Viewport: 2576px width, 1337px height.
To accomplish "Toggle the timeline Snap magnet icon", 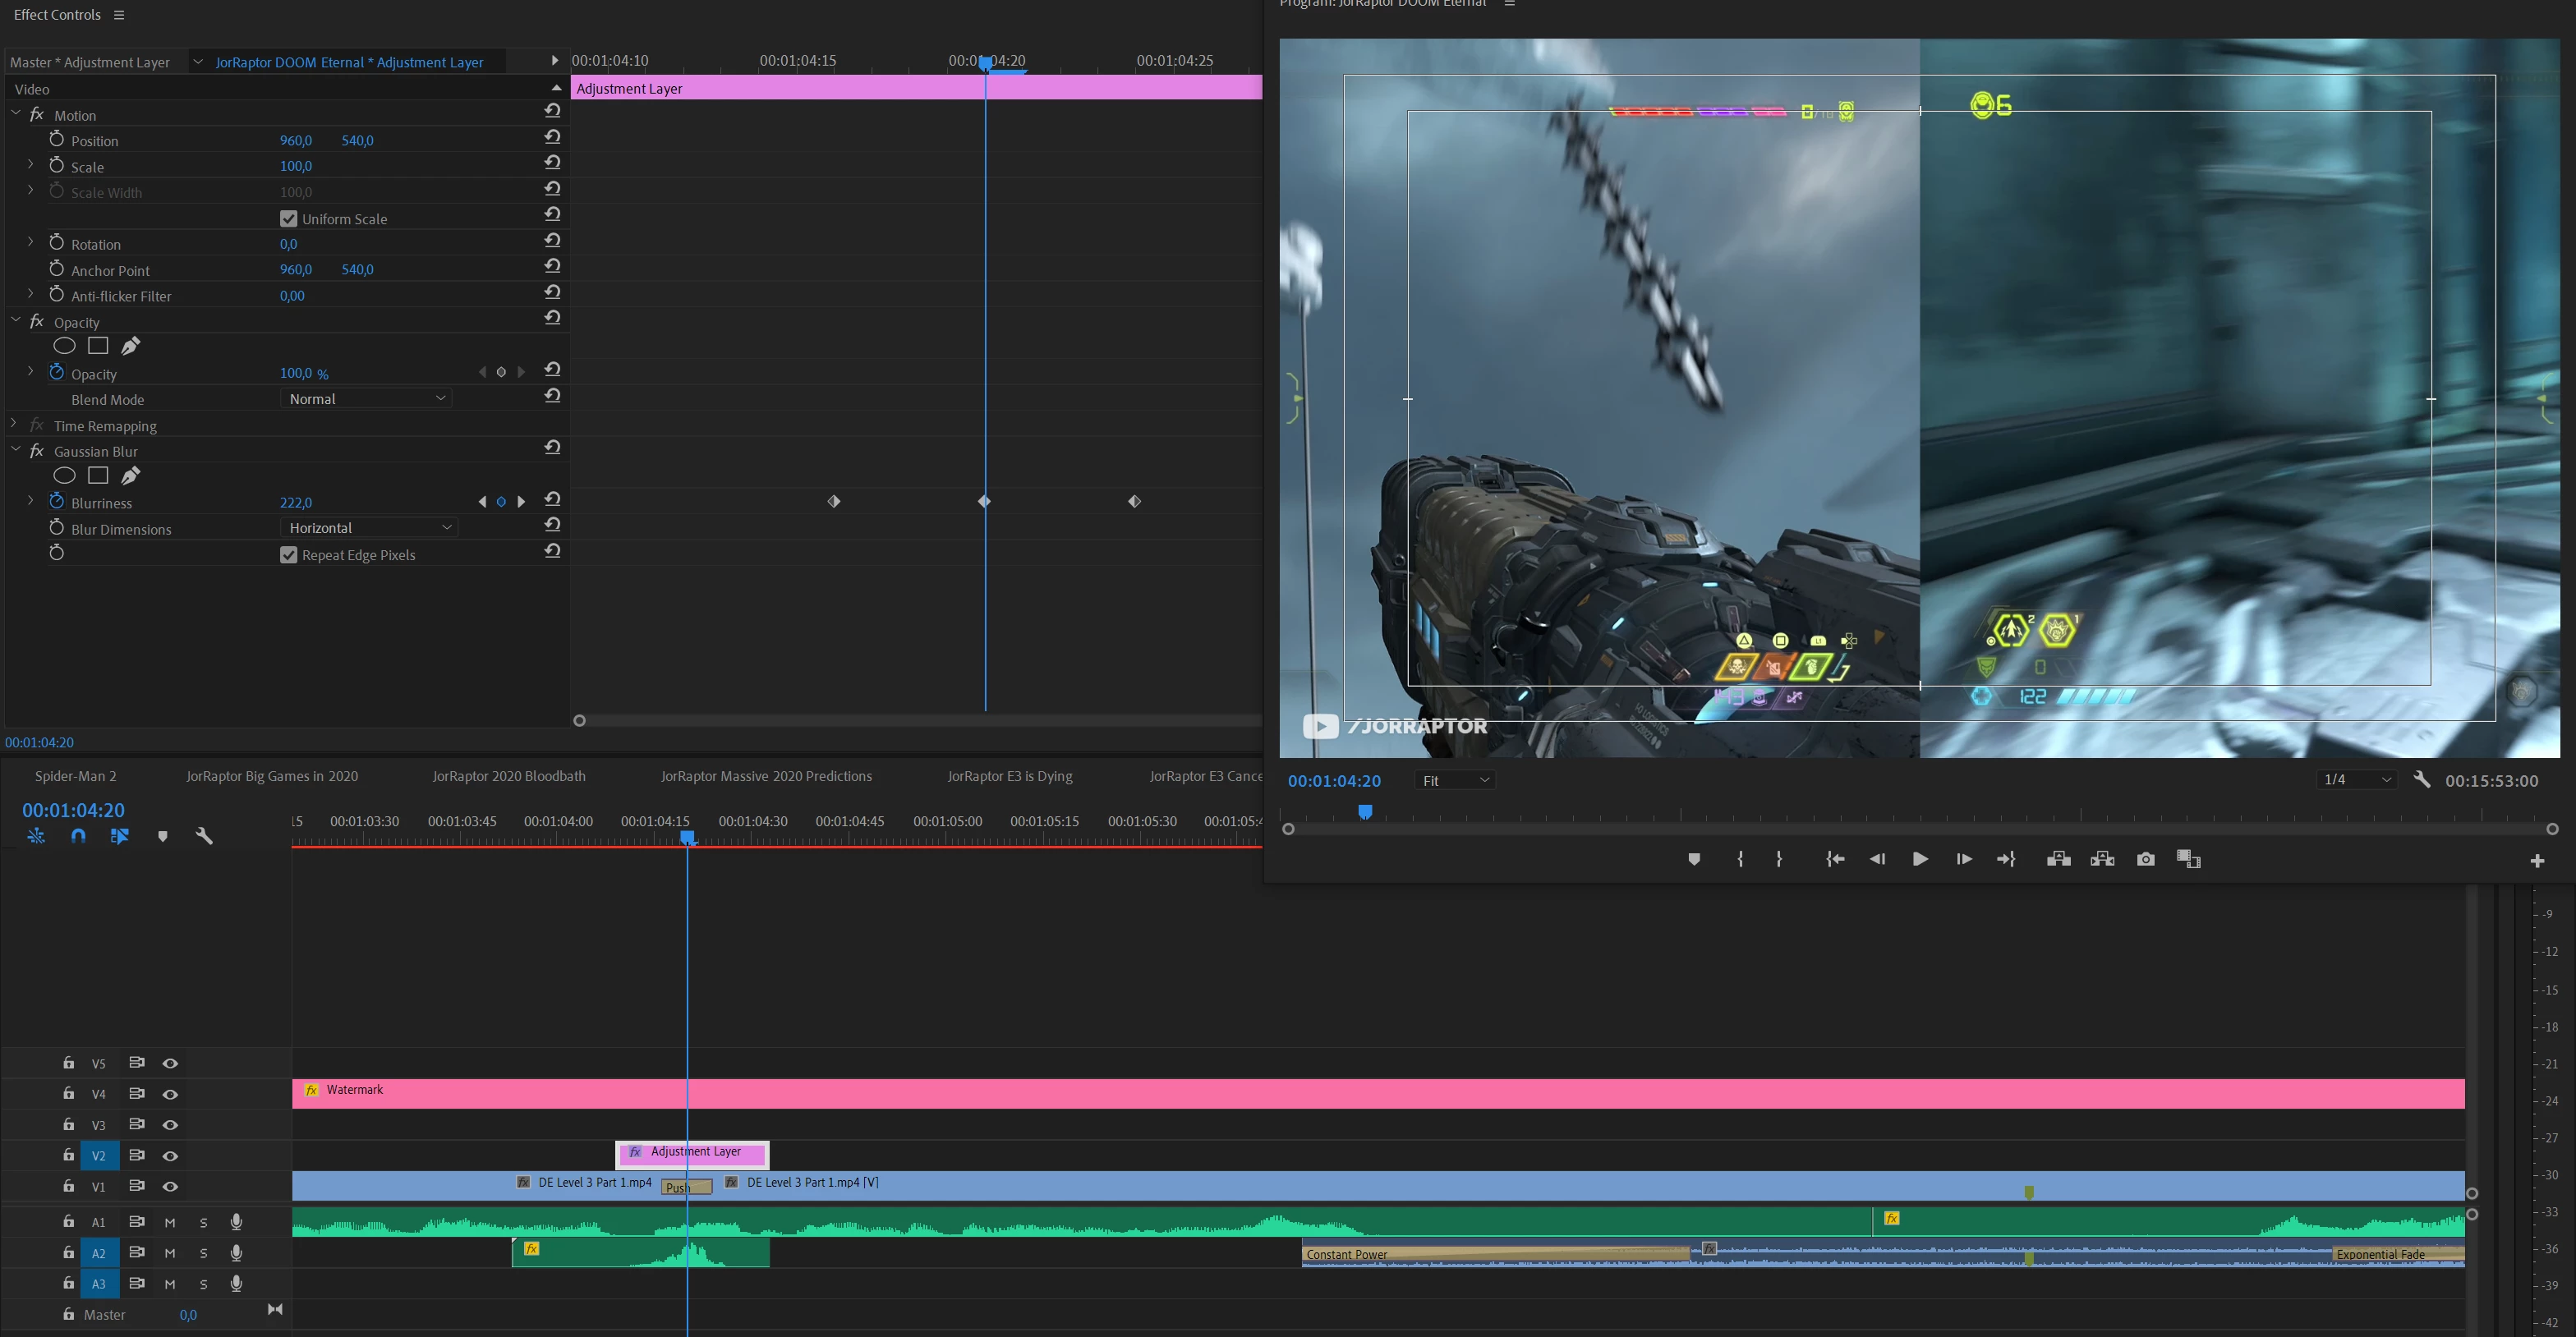I will tap(78, 836).
